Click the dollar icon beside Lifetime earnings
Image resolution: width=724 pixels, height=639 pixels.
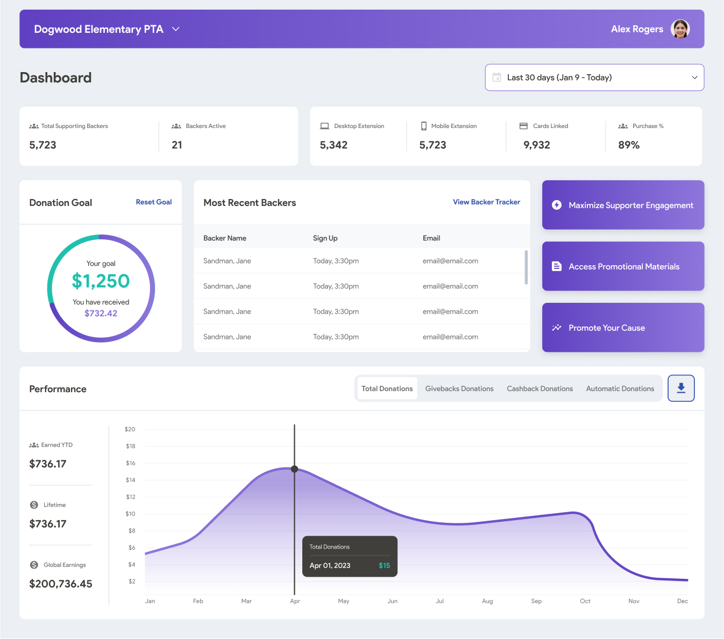(x=33, y=505)
